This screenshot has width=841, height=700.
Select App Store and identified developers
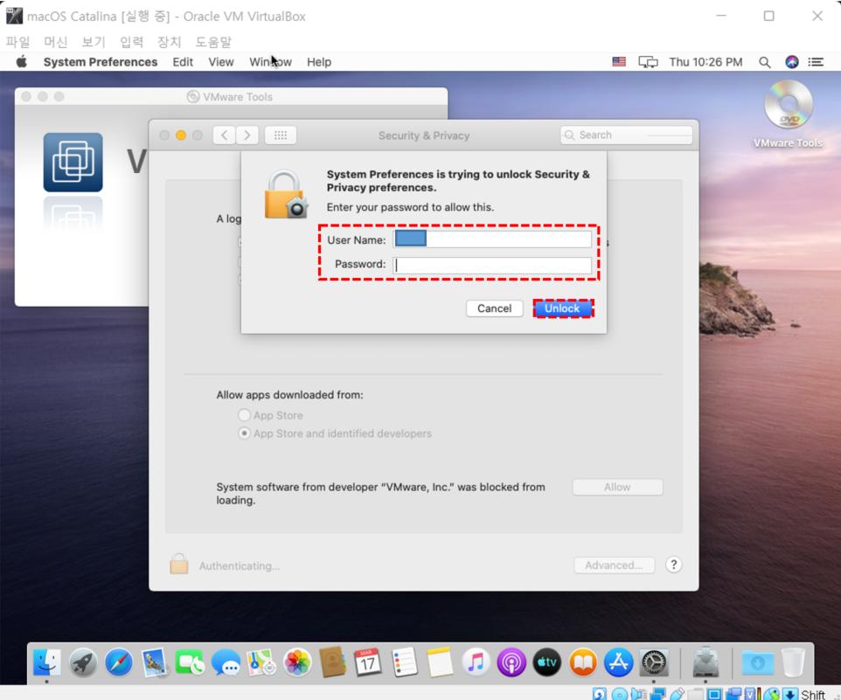click(x=244, y=433)
